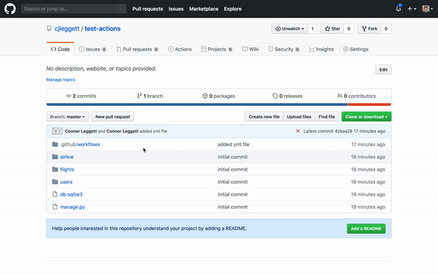438x274 pixels.
Task: Open the Unwatch dropdown
Action: [290, 28]
